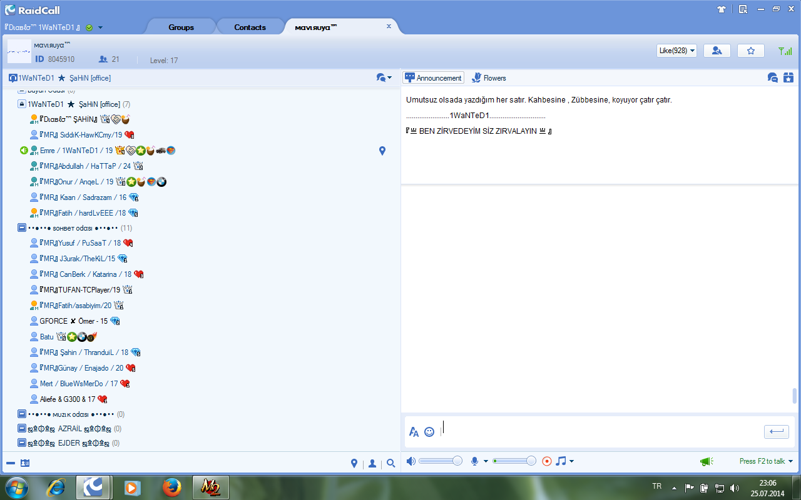Mute the speaker volume icon
Viewport: 801px width, 500px height.
[411, 461]
